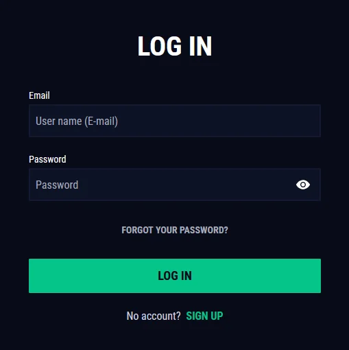Show the password using the eye icon
This screenshot has height=350, width=349.
click(x=303, y=185)
